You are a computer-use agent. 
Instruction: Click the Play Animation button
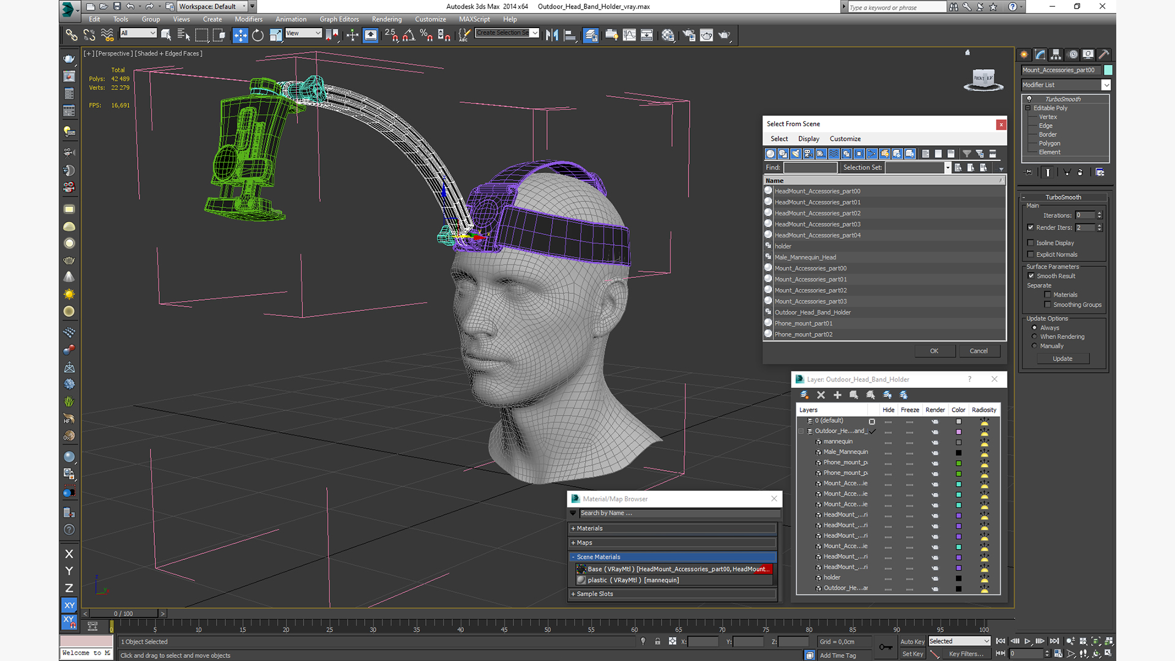tap(1028, 641)
